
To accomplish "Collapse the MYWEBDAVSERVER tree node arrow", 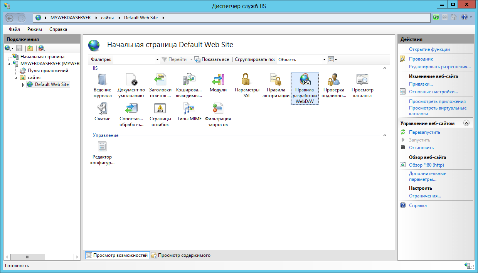I will pos(9,64).
